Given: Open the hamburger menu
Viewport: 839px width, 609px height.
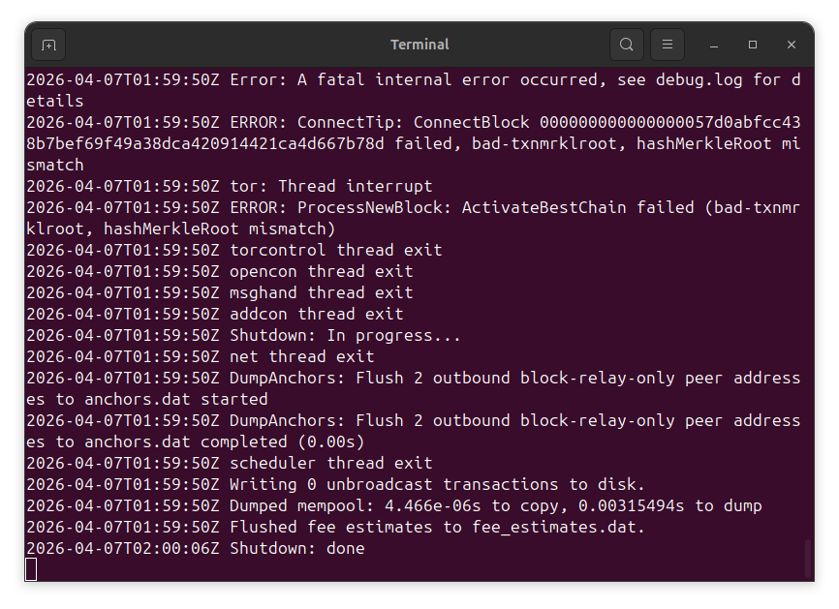Looking at the screenshot, I should 668,45.
